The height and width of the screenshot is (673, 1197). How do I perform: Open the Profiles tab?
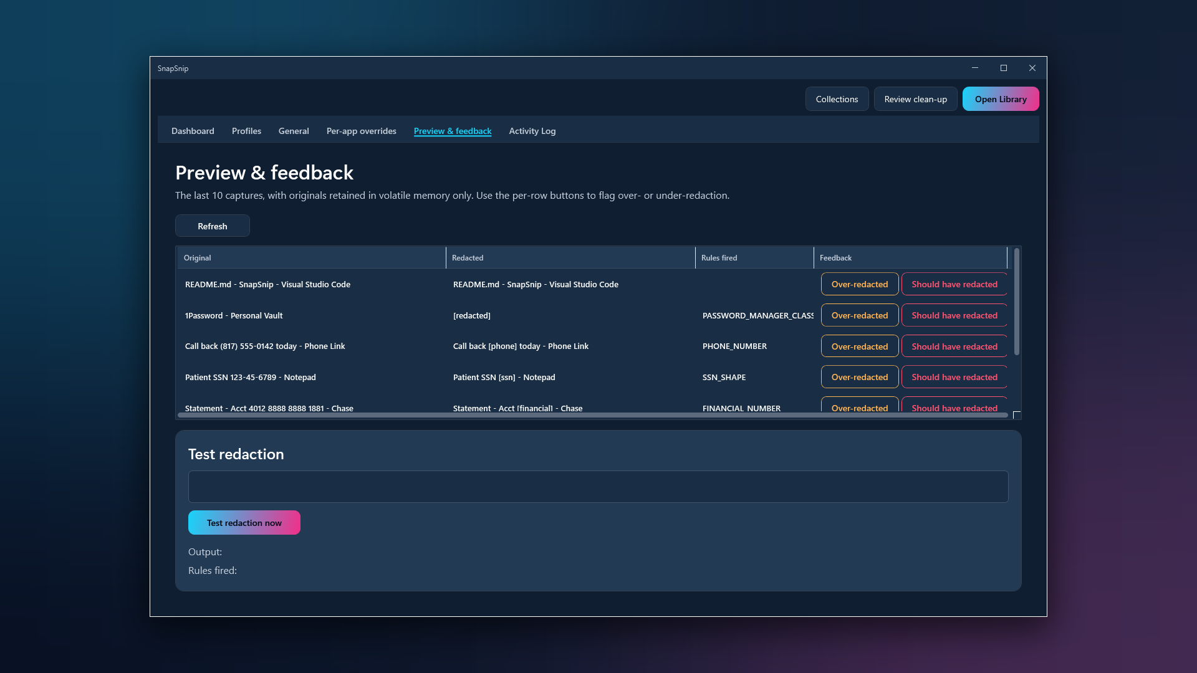point(246,131)
